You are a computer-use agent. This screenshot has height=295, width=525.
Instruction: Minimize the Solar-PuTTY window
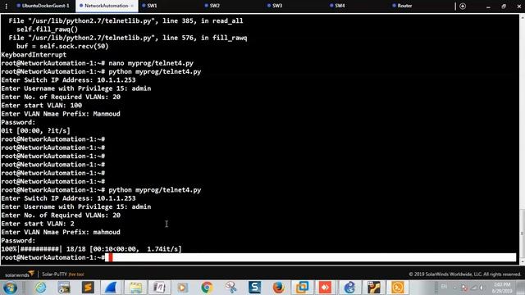point(489,7)
